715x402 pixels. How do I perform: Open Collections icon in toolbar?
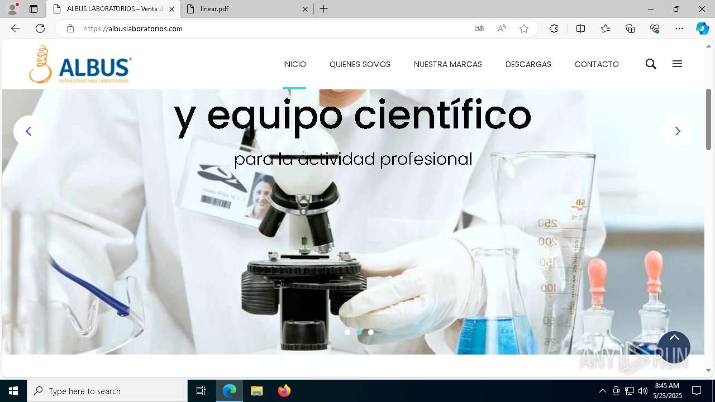(x=630, y=28)
